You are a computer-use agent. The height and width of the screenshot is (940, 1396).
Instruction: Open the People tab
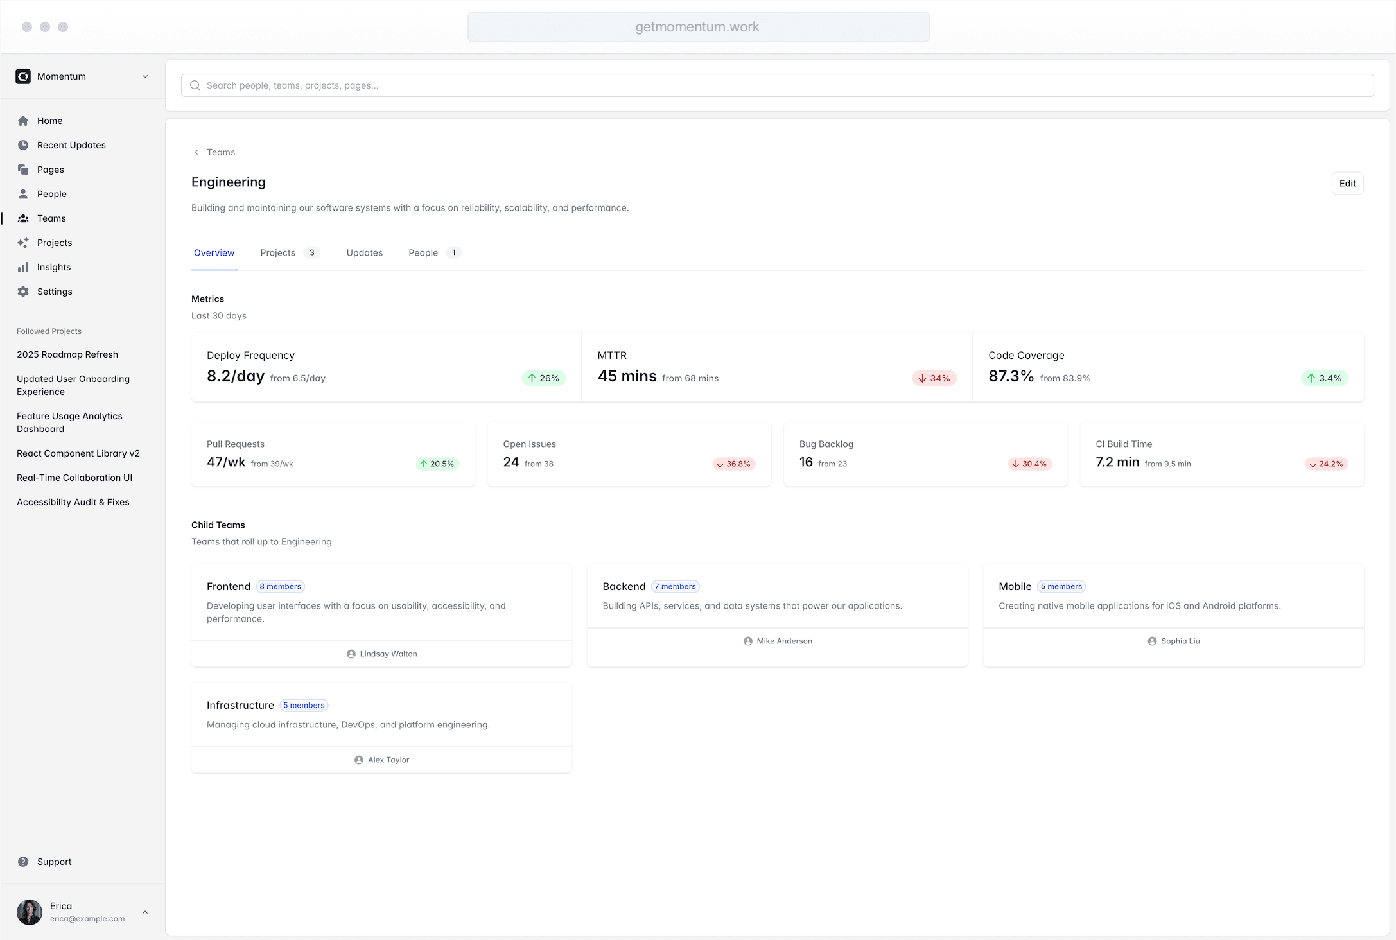click(423, 253)
